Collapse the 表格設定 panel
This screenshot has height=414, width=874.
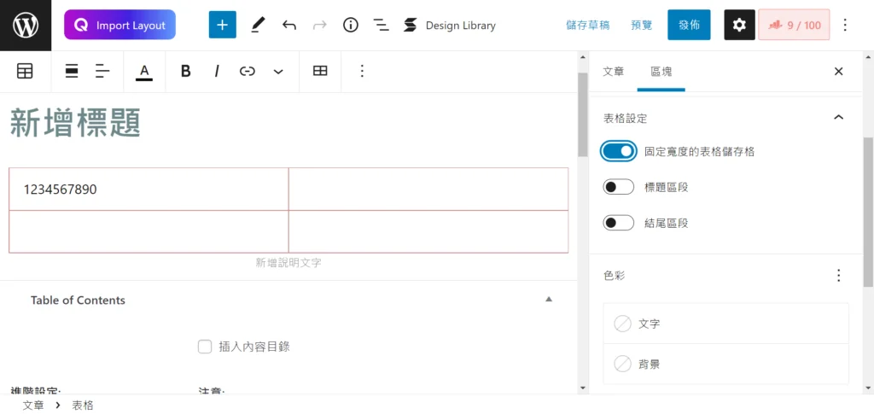point(838,118)
